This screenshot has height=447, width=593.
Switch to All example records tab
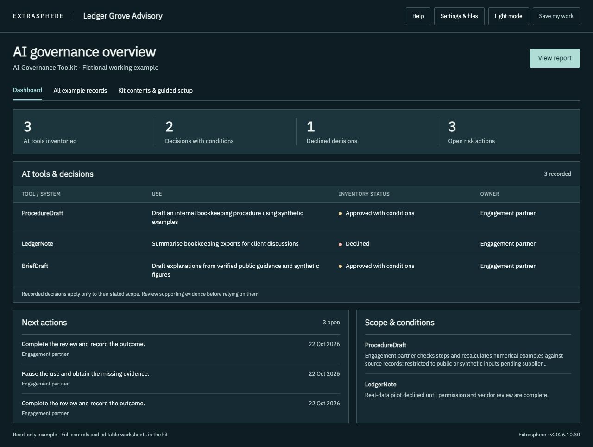click(80, 91)
